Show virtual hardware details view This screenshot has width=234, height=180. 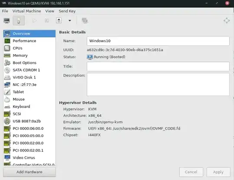pos(19,20)
